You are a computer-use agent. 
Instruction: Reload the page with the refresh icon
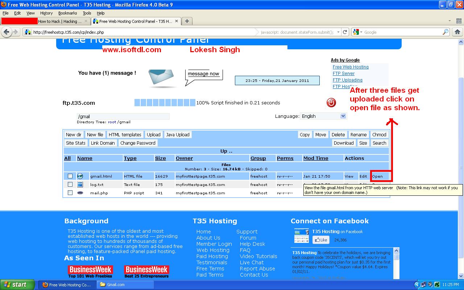[x=345, y=32]
